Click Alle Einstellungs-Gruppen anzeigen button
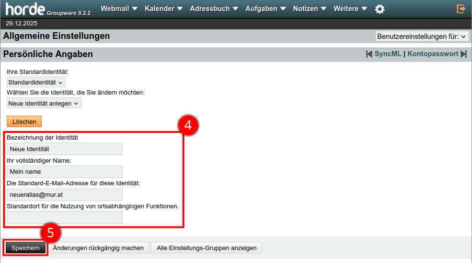The height and width of the screenshot is (263, 472). click(x=207, y=248)
